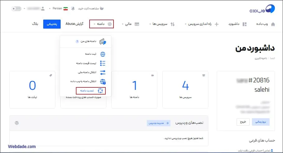
Task: Open the بلاگ link
Action: (x=35, y=24)
